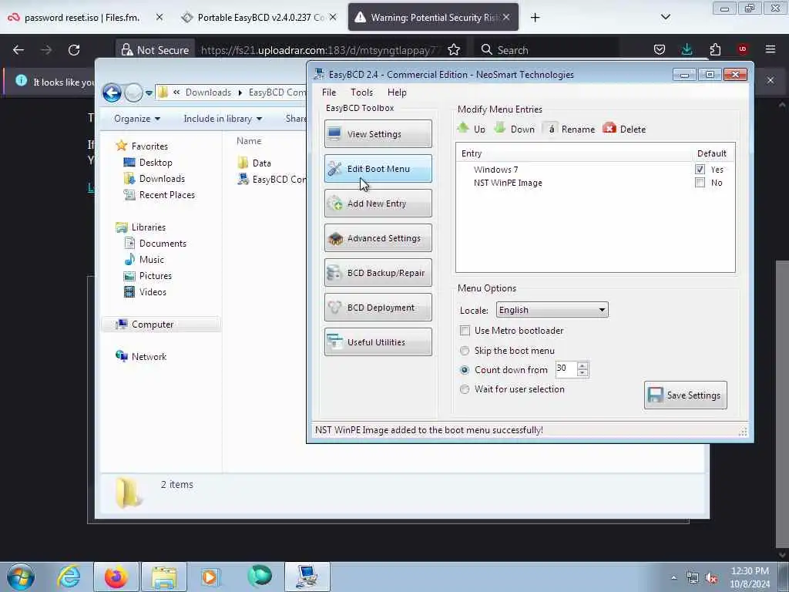Screen dimensions: 789x592
Task: Close the Warning Potential Security Risk tab
Action: tap(506, 17)
